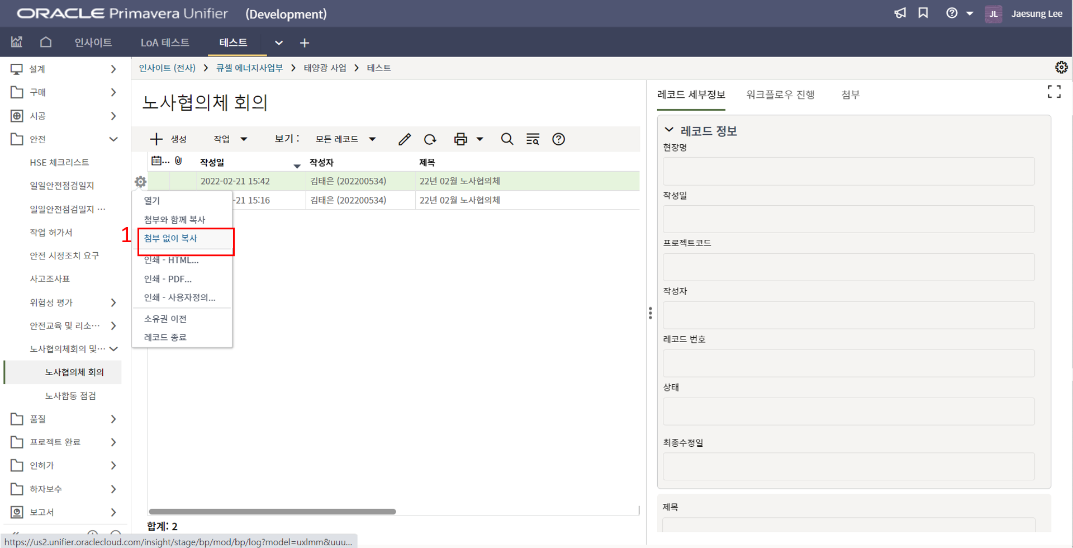Click the pencil edit icon in toolbar
This screenshot has height=548, width=1073.
pos(405,139)
